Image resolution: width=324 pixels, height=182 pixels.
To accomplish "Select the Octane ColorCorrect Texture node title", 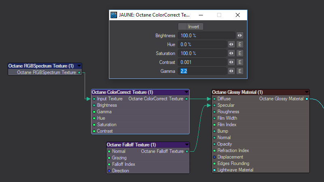I will [x=122, y=92].
